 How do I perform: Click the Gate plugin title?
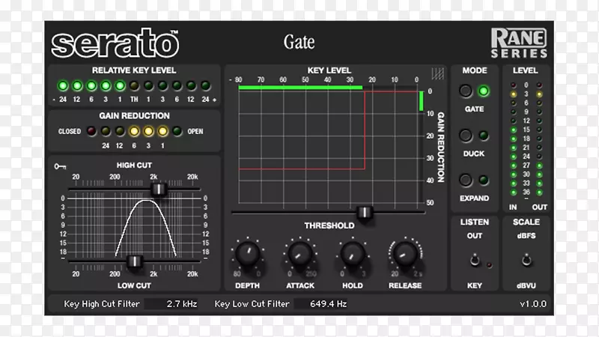(x=299, y=42)
